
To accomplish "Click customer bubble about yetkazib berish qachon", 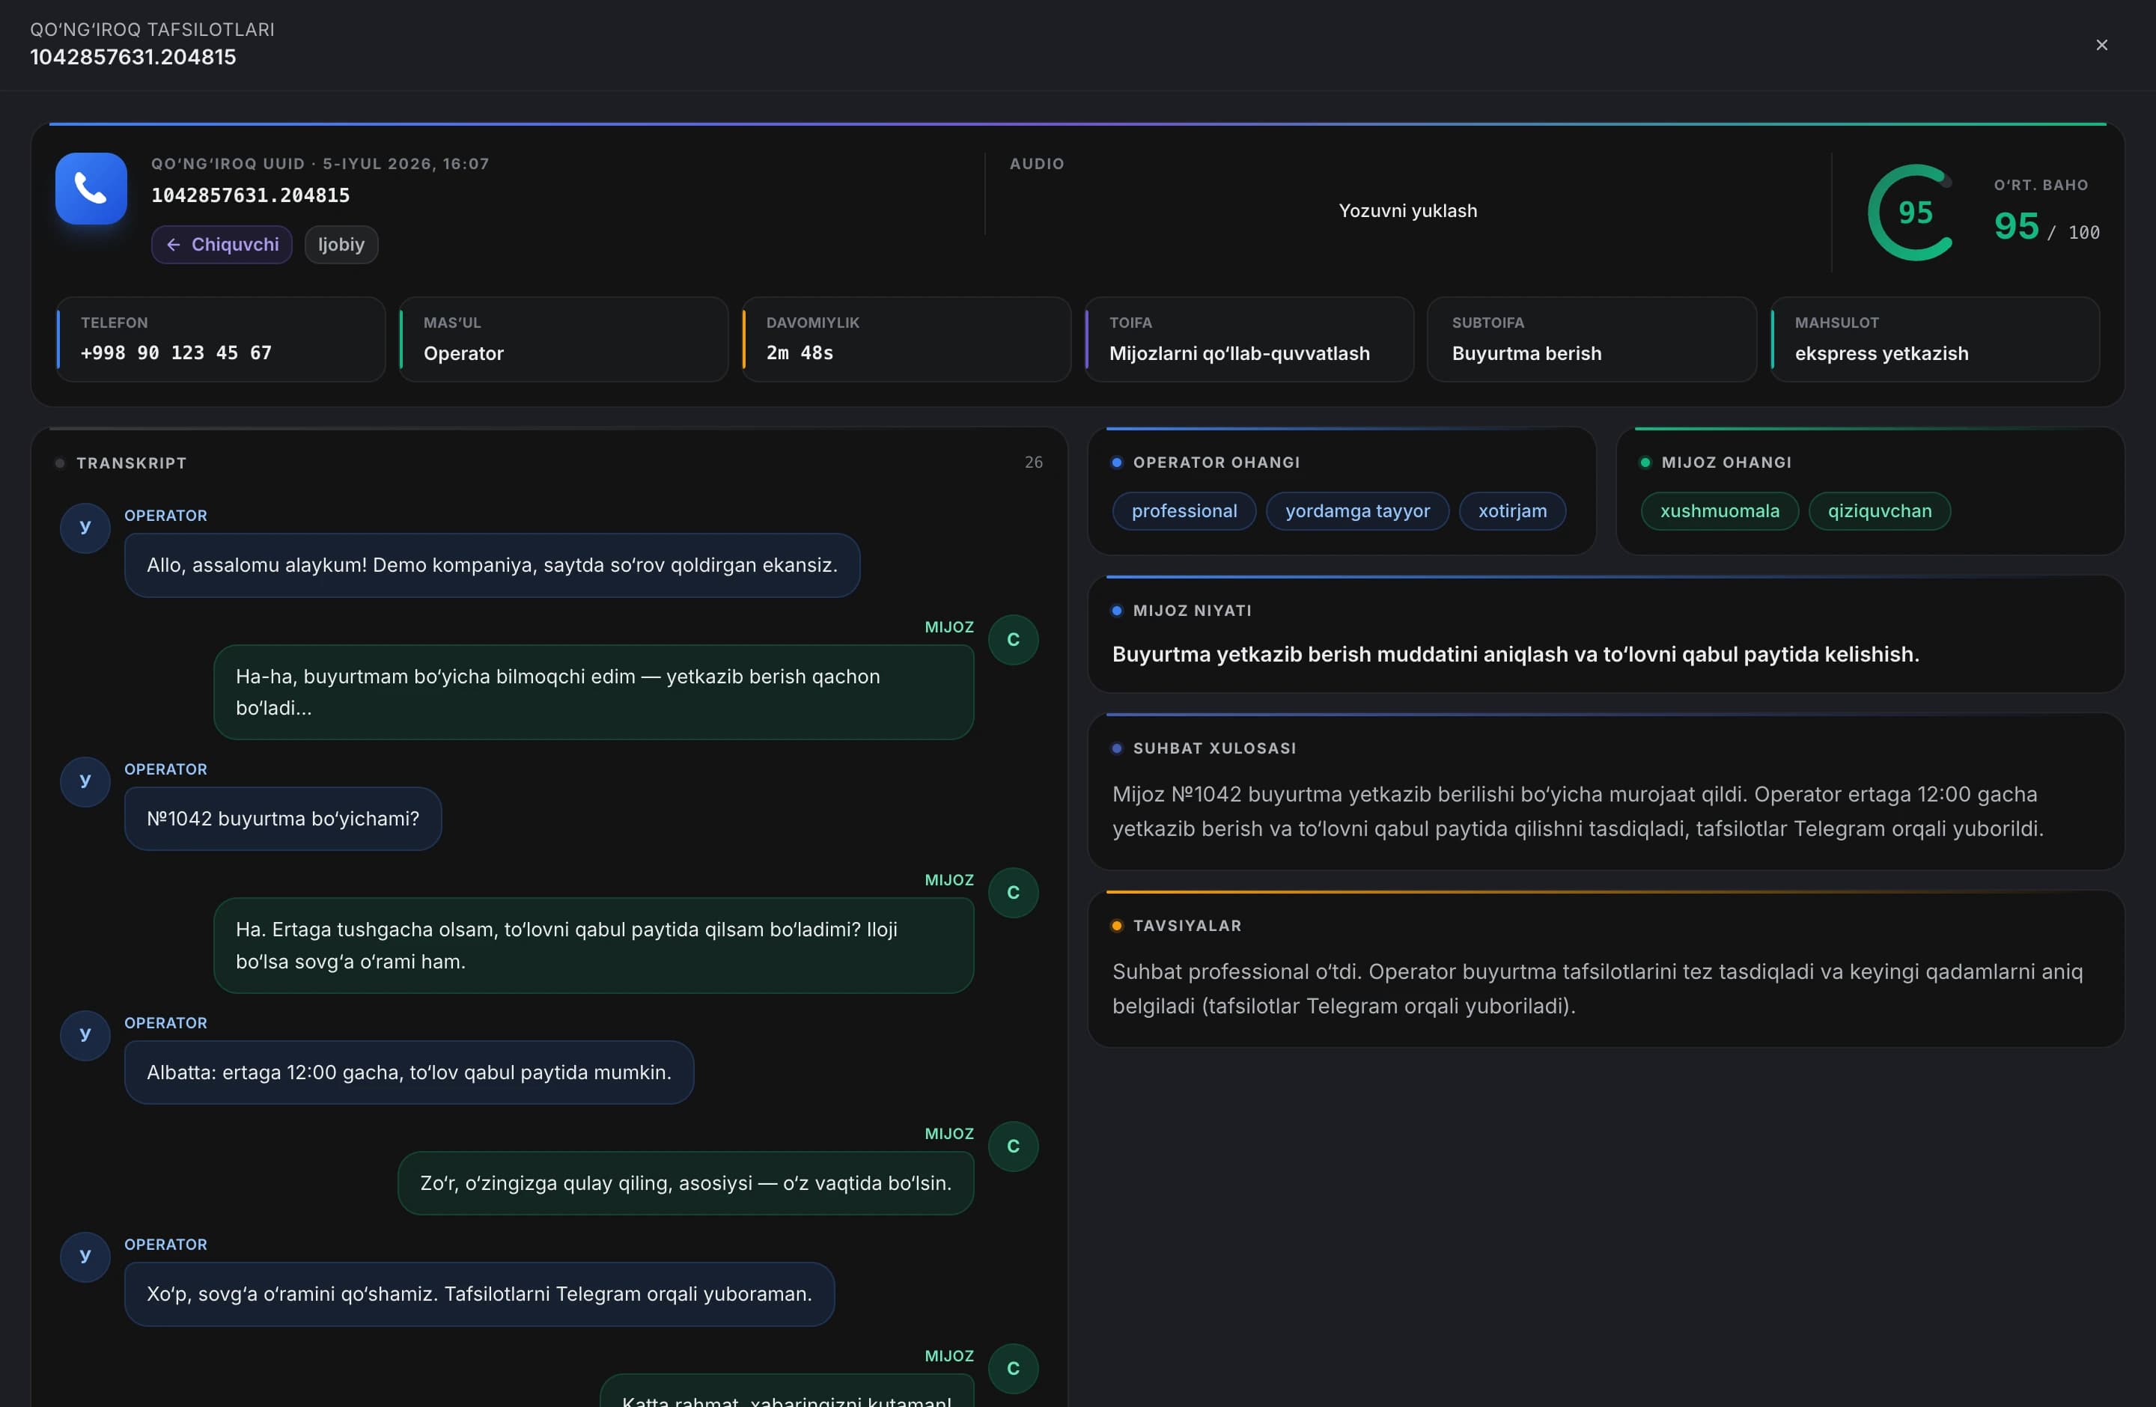I will (x=594, y=692).
